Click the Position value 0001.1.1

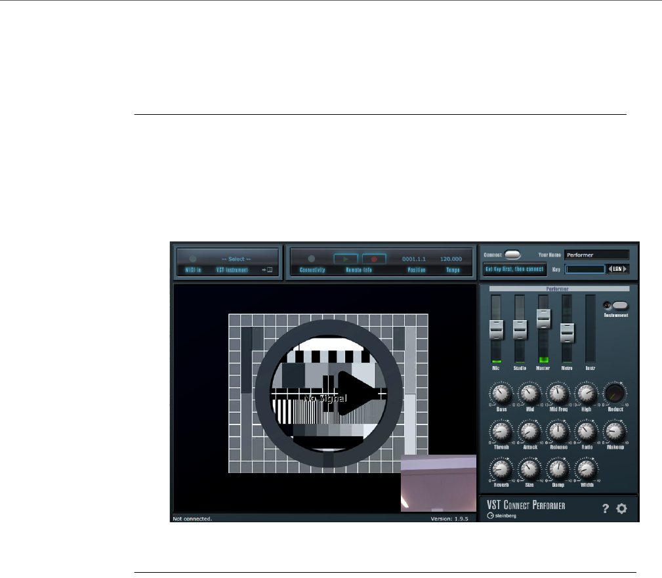[414, 259]
